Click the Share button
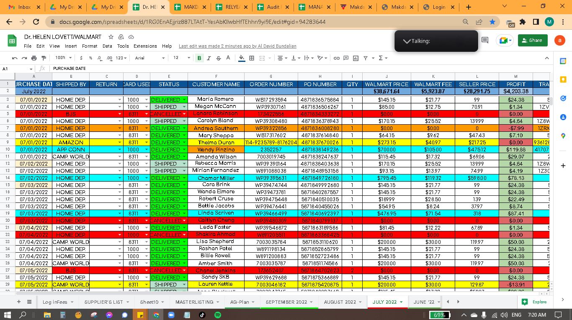The width and height of the screenshot is (572, 320). click(532, 40)
